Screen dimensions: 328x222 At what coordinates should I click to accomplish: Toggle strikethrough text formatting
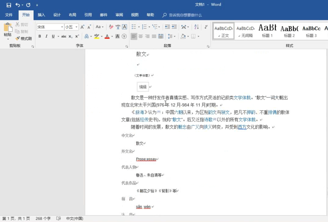[x=64, y=37]
